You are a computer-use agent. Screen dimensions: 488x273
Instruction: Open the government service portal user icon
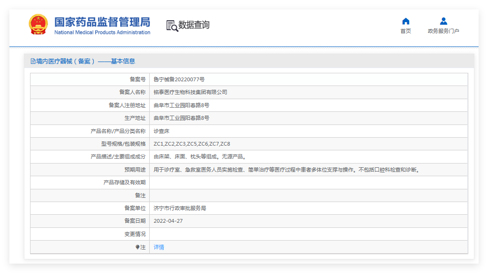(x=443, y=21)
